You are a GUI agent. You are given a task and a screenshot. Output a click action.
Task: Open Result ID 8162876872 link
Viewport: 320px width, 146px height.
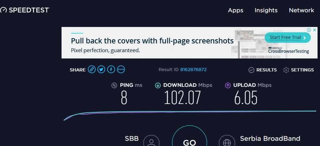coord(193,70)
